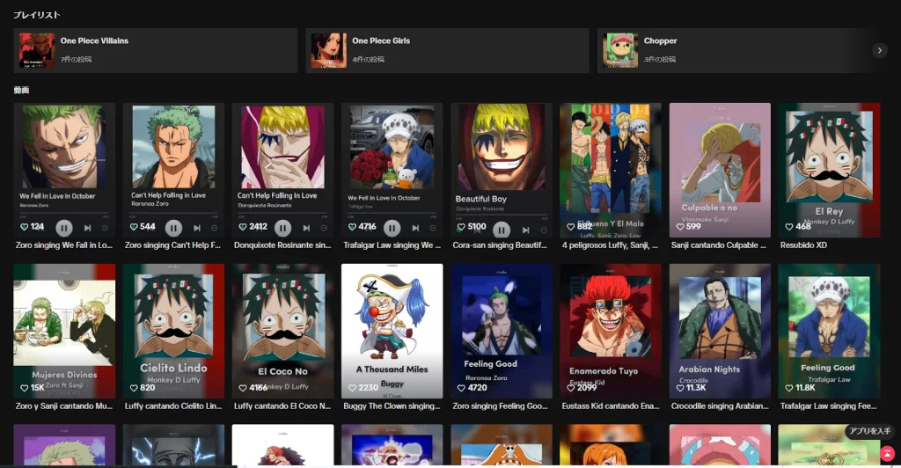The image size is (901, 468).
Task: Click title 'Zoro singing Feeling Goo...'
Action: click(x=500, y=406)
